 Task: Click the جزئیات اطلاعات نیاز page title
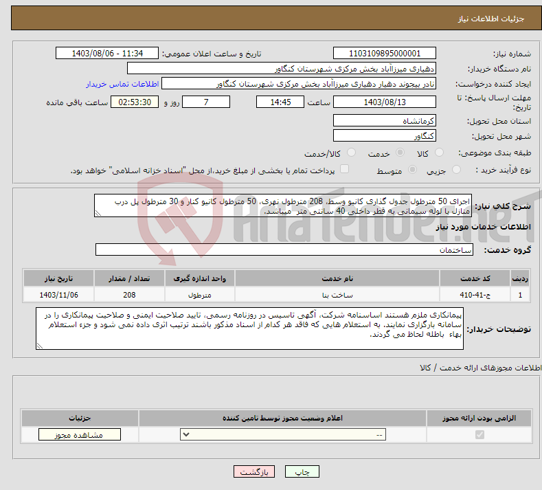(491, 19)
